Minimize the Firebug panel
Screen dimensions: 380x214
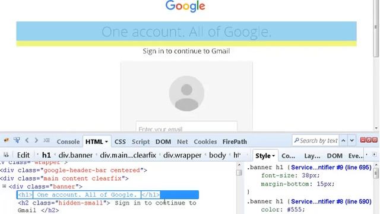pos(363,140)
